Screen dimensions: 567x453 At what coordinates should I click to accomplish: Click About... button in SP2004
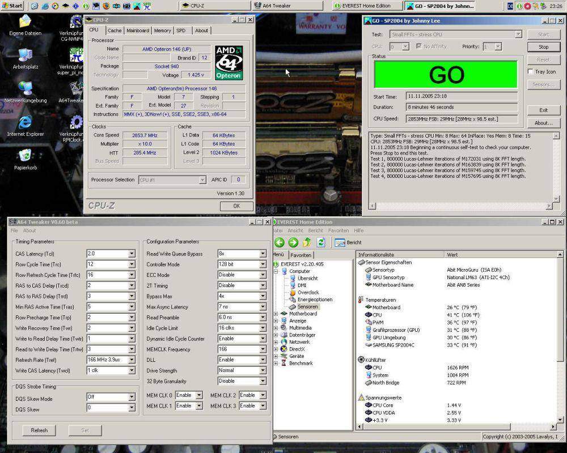point(544,123)
